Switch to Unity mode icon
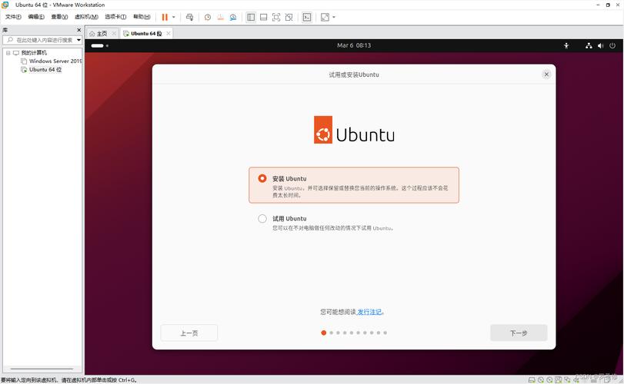This screenshot has height=384, width=624. [289, 17]
